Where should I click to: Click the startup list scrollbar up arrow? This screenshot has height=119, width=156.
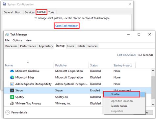tap(153, 70)
